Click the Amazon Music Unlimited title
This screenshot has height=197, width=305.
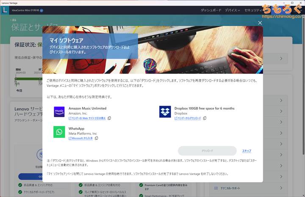(x=87, y=108)
